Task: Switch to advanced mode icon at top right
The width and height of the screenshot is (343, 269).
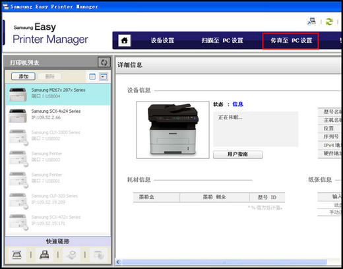Action: pyautogui.click(x=311, y=22)
